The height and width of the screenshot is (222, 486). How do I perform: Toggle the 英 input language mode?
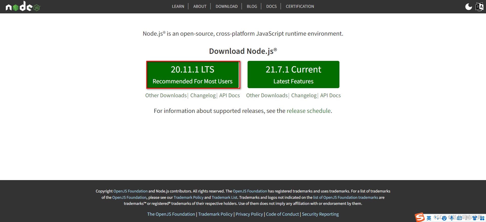click(x=429, y=218)
